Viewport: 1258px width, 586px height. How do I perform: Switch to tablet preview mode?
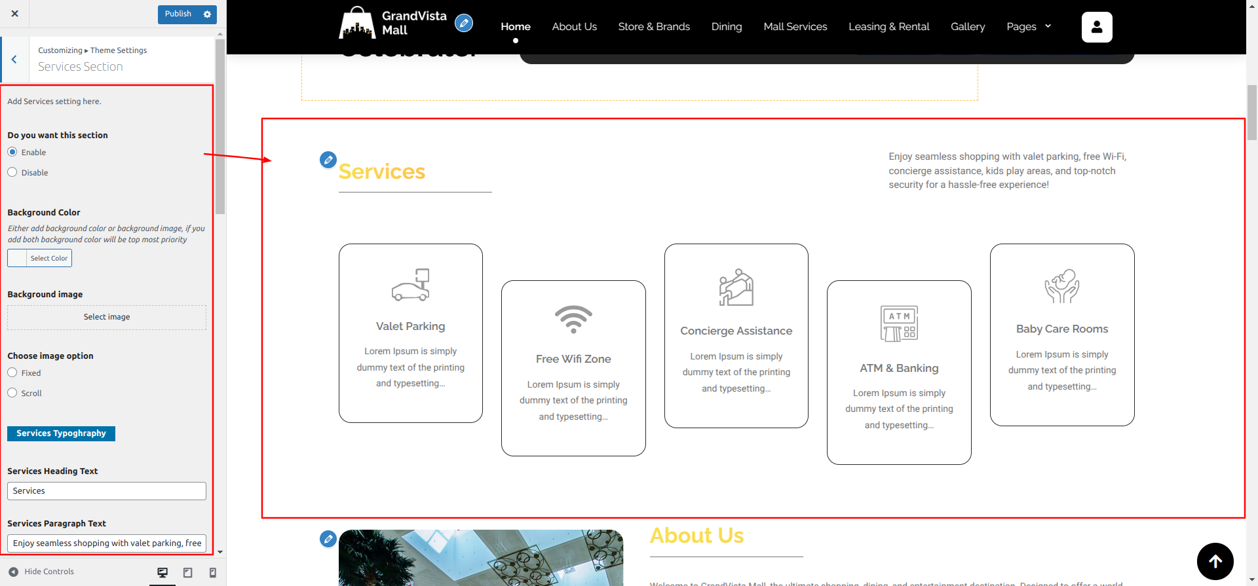click(187, 573)
